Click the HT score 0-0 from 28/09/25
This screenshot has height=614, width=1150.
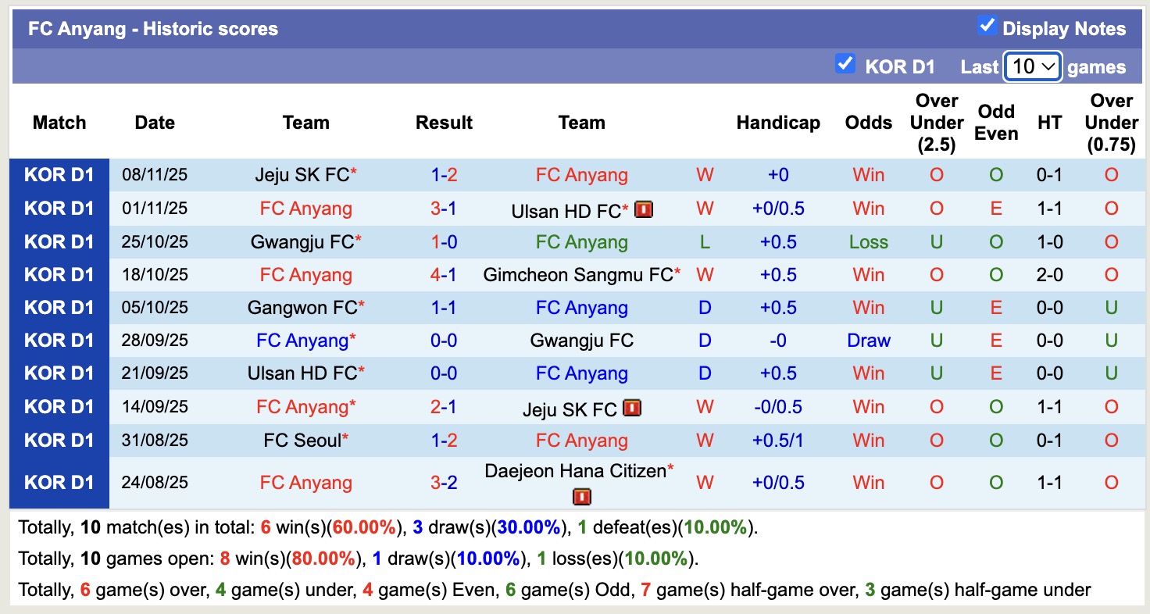(1049, 340)
